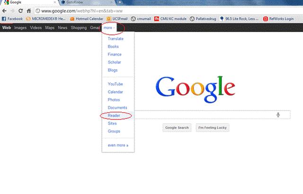Select Videos in the top navbar
This screenshot has height=194, width=303.
(36, 28)
